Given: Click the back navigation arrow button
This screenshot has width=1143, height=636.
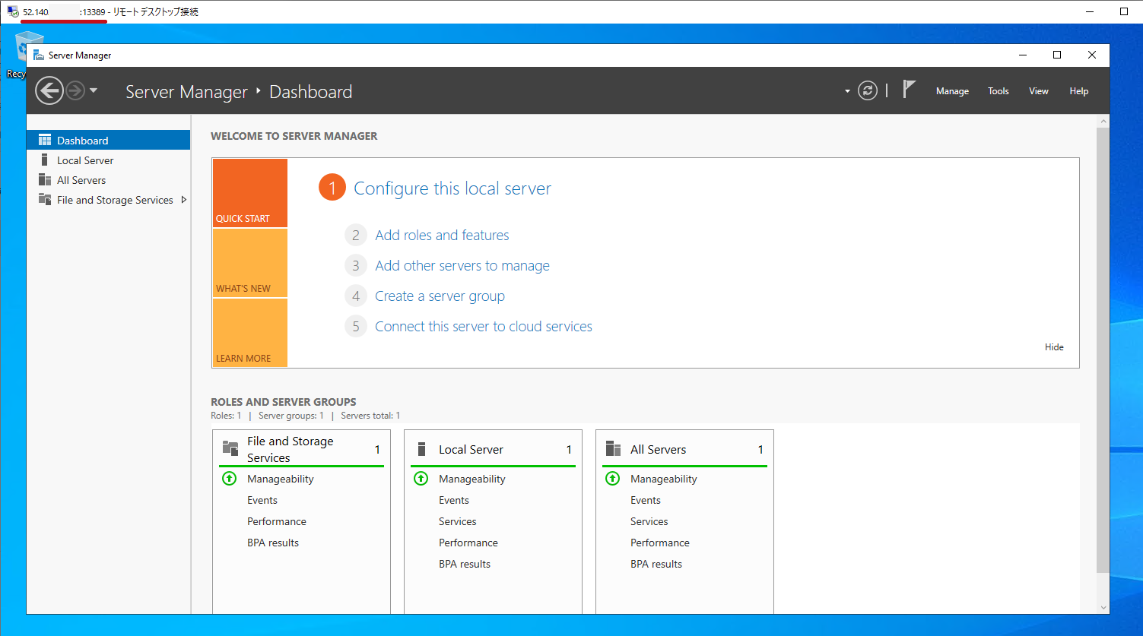Looking at the screenshot, I should pos(49,91).
